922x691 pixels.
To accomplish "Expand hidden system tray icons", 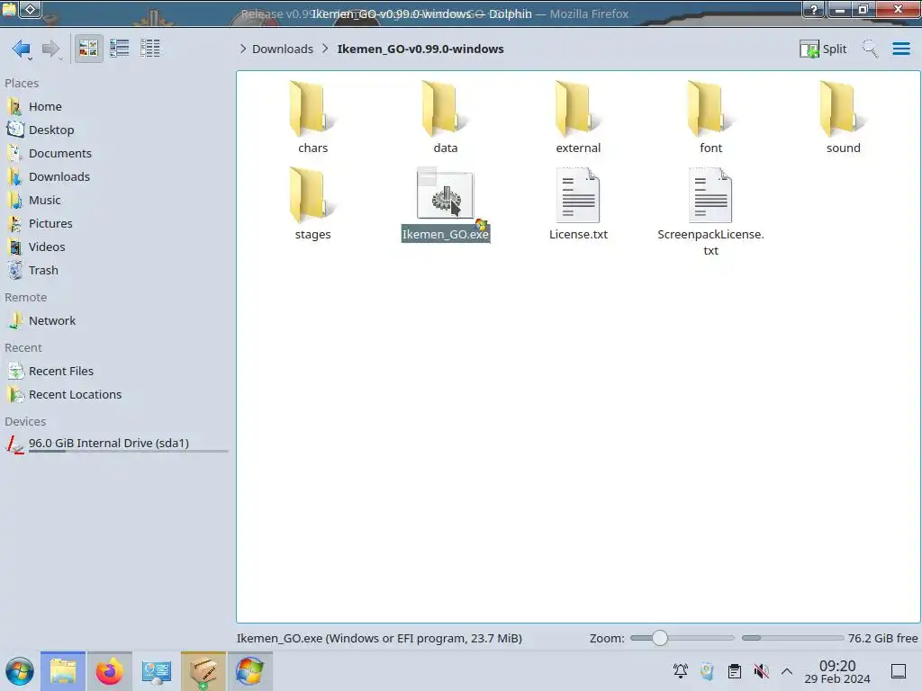I will [x=787, y=671].
